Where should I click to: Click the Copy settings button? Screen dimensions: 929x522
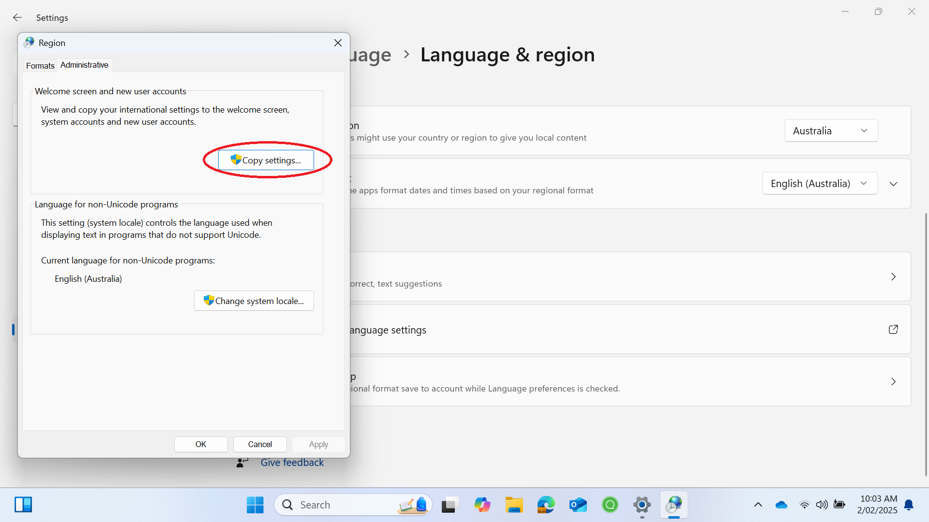click(x=266, y=160)
